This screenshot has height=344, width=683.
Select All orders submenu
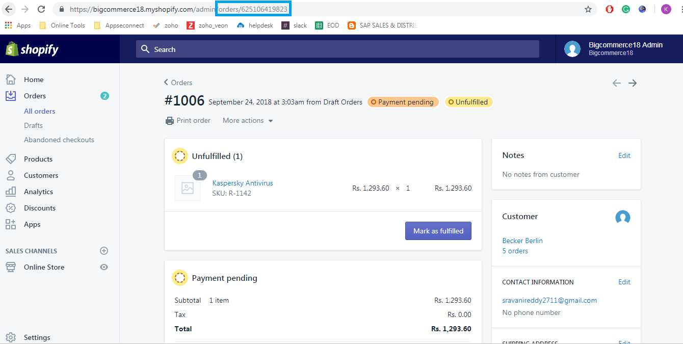(x=40, y=111)
